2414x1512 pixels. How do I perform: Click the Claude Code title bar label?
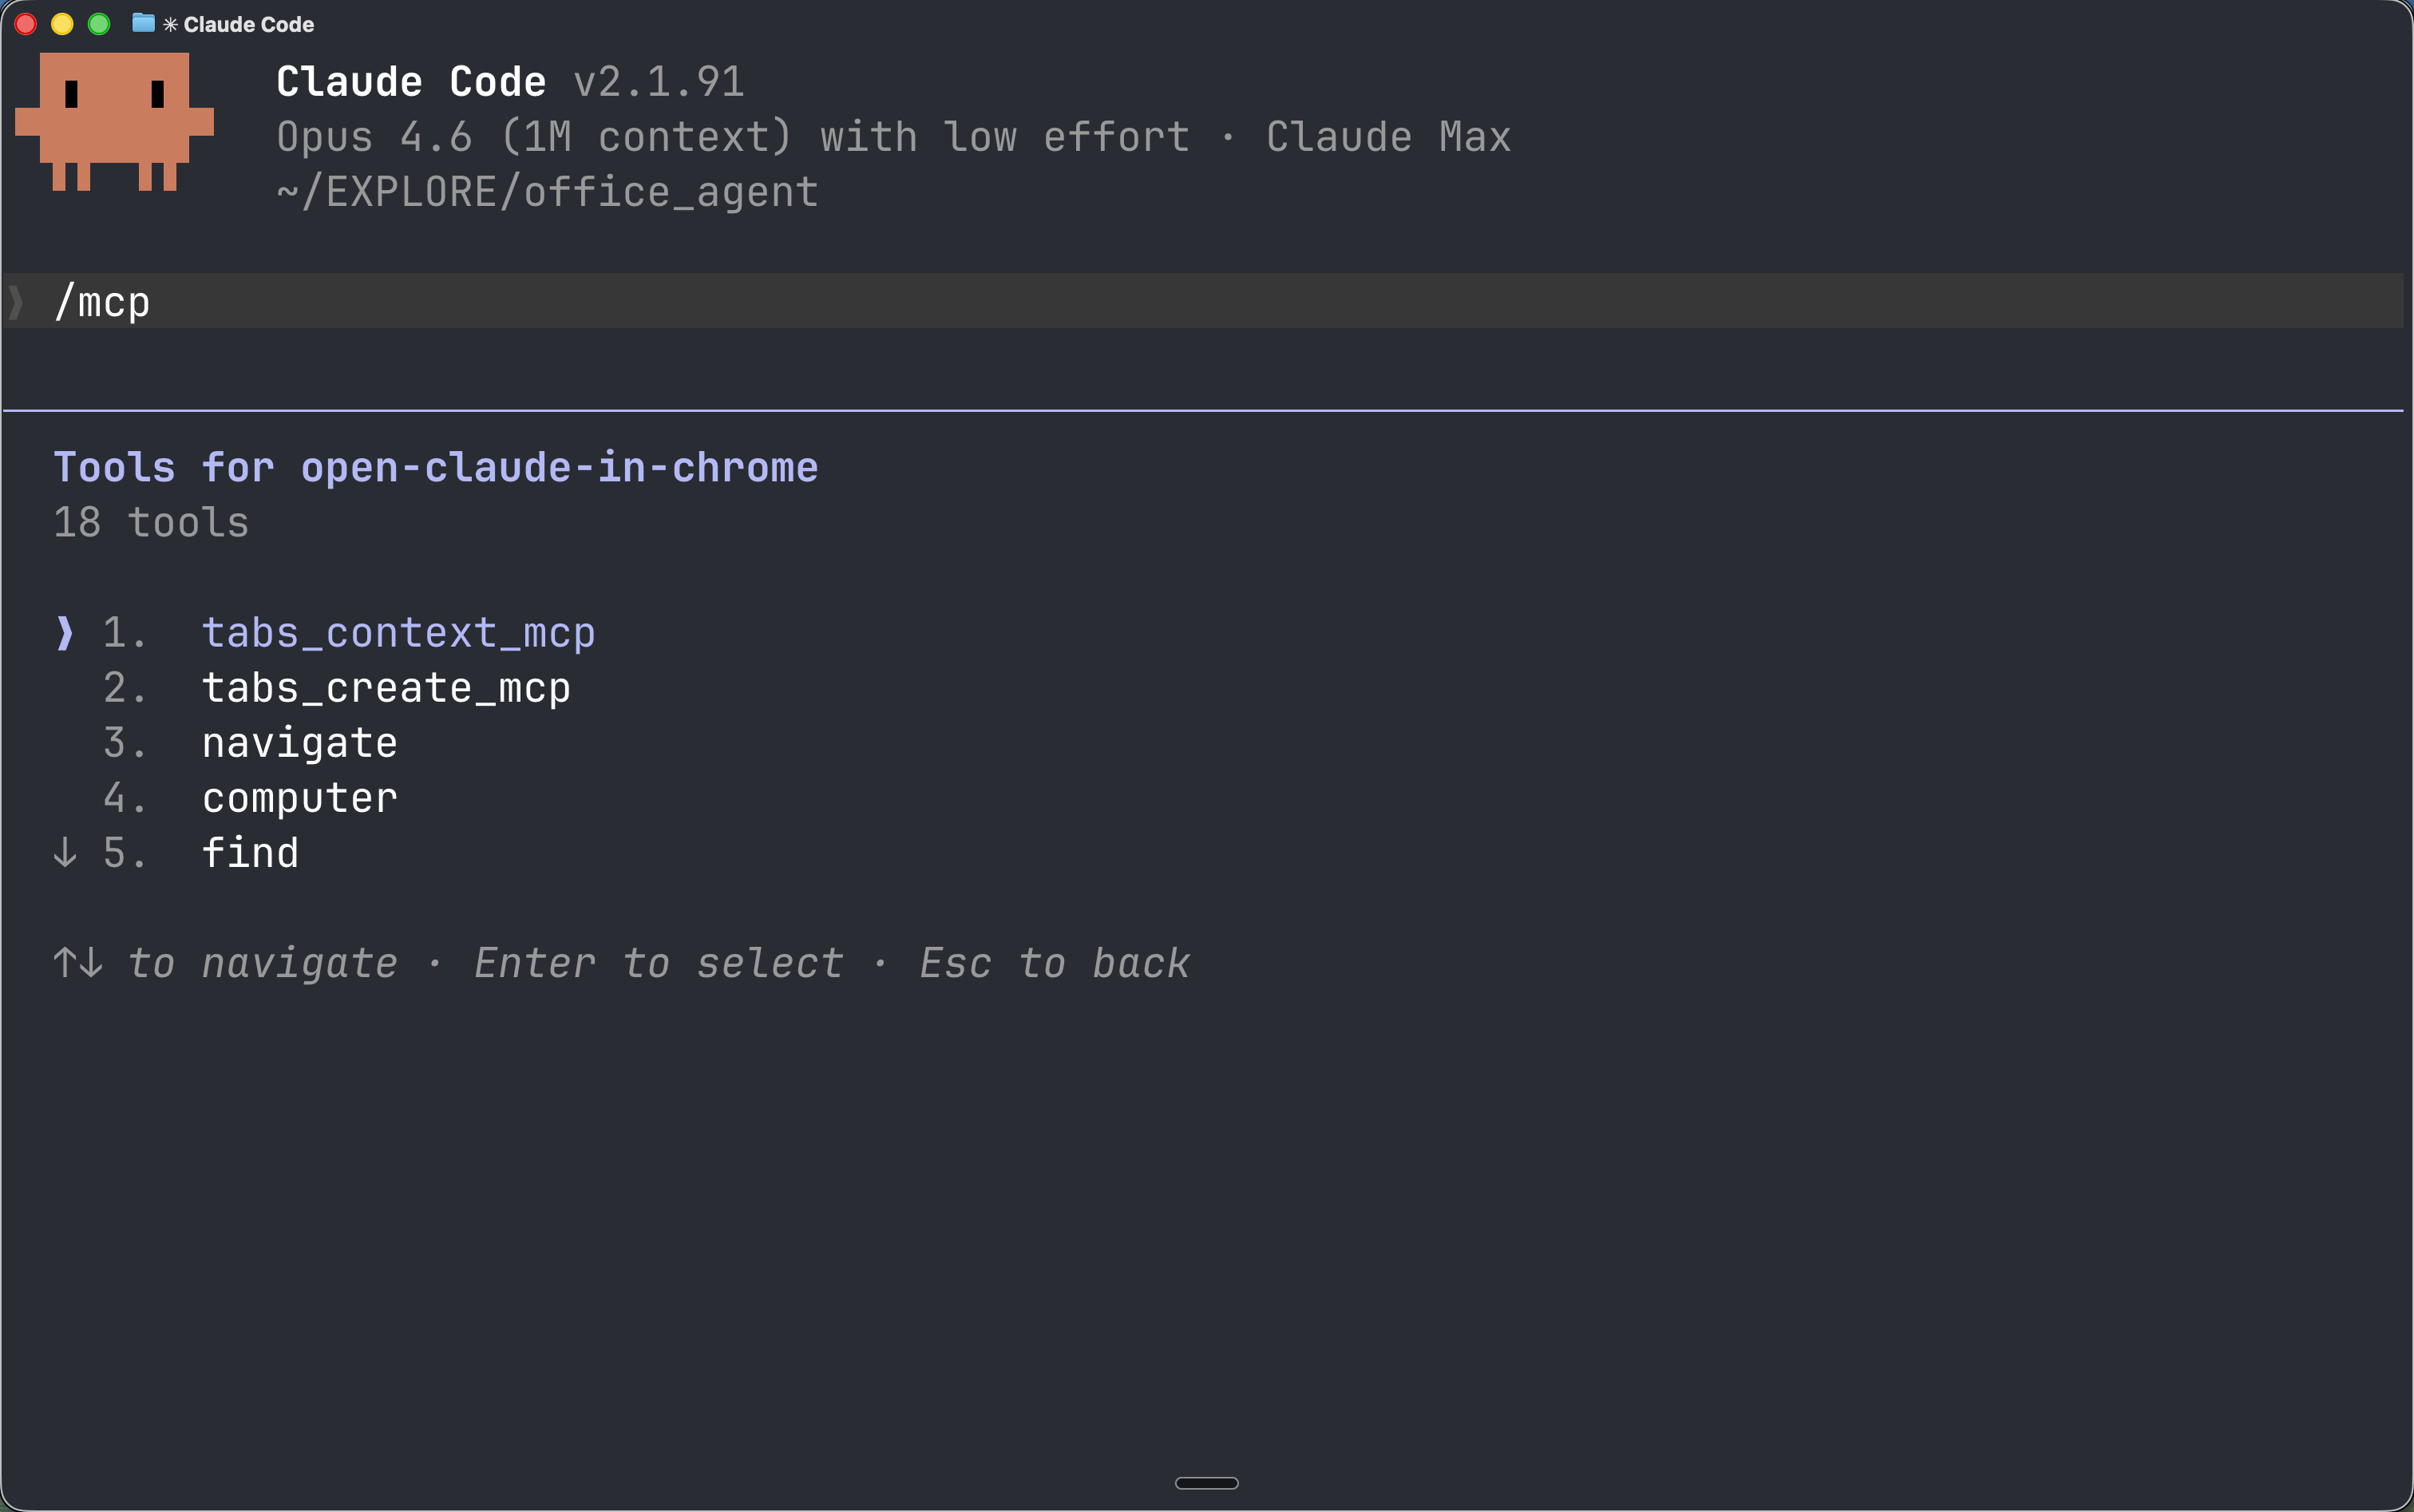[248, 23]
